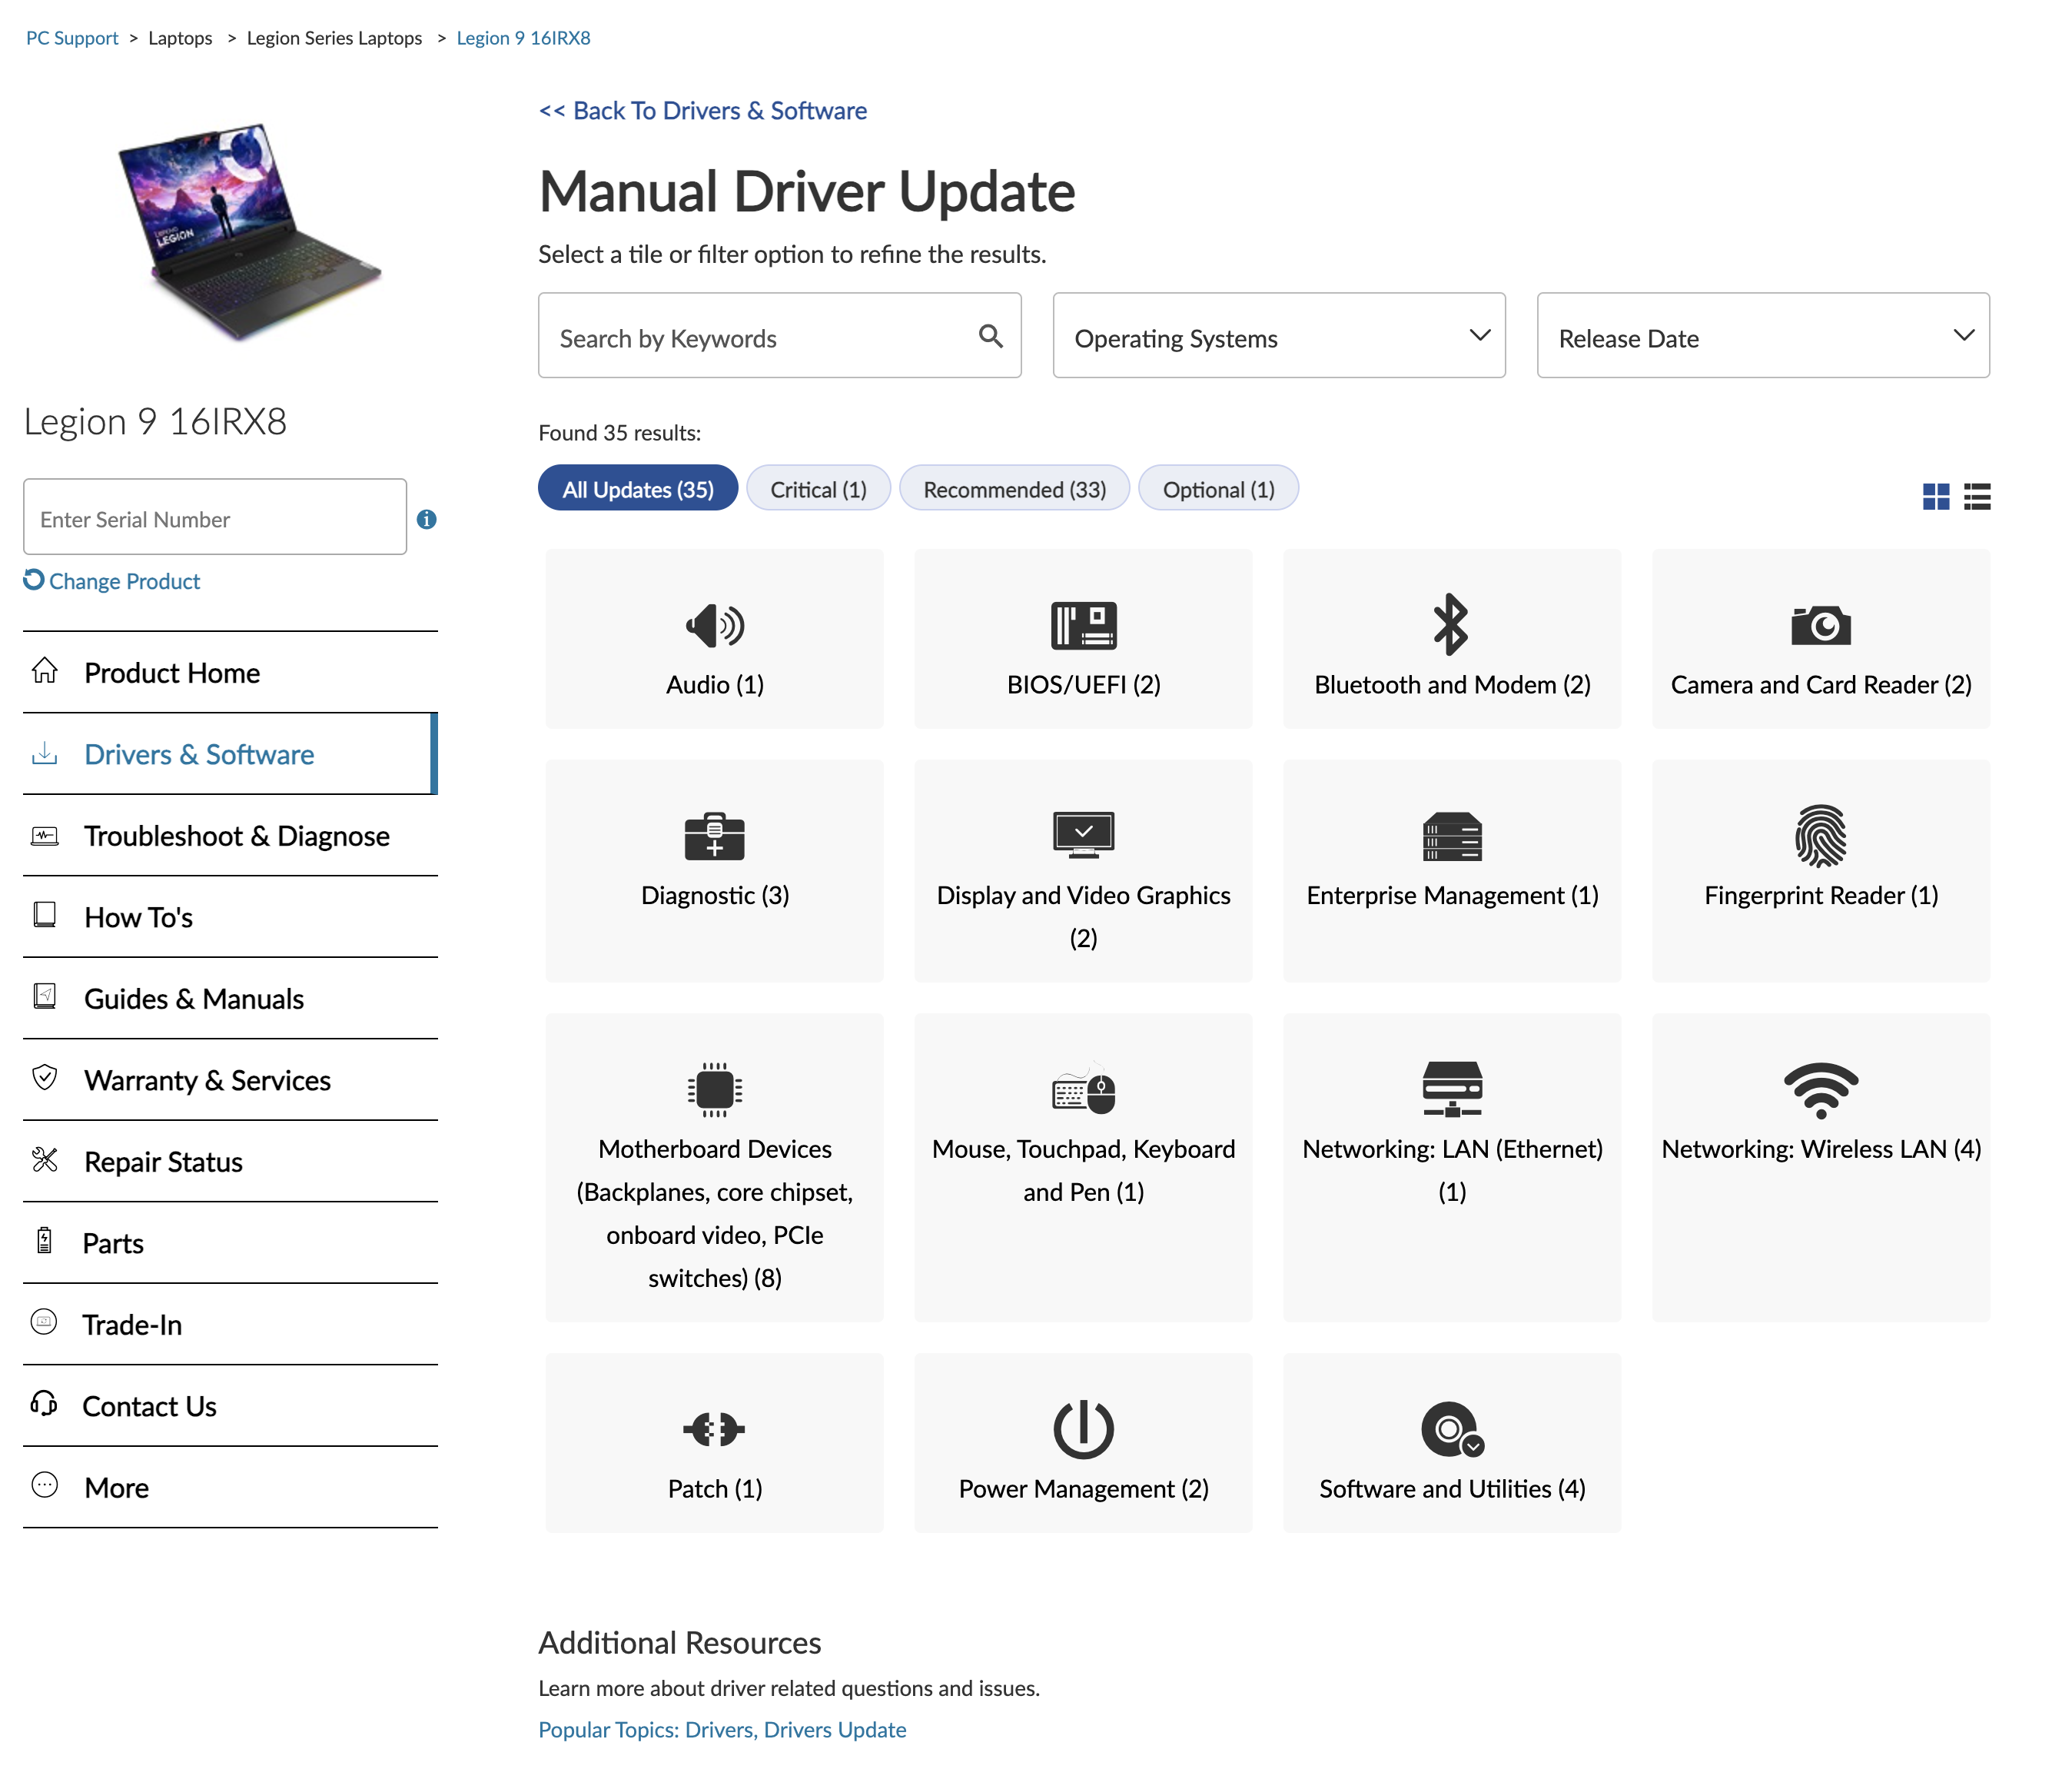Filter by Recommended (33) updates
The width and height of the screenshot is (2072, 1779).
coord(1014,489)
